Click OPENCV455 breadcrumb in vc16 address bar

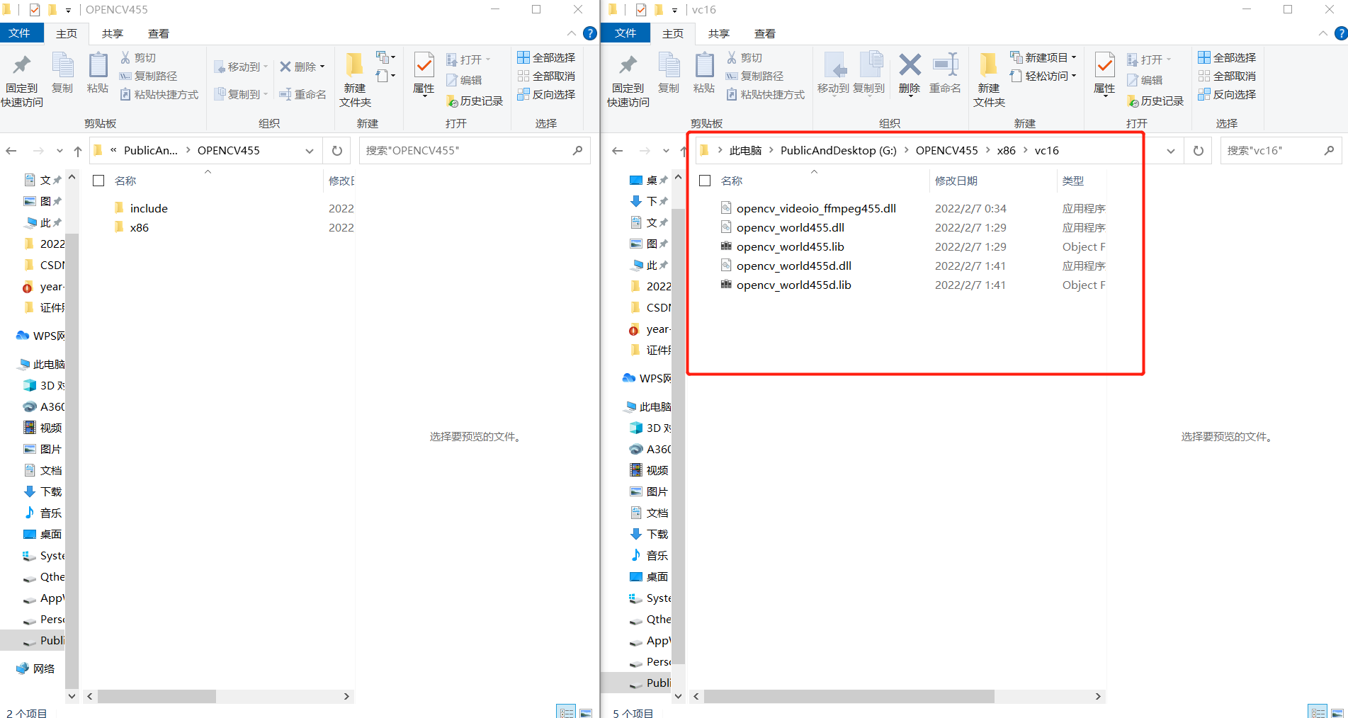[946, 150]
